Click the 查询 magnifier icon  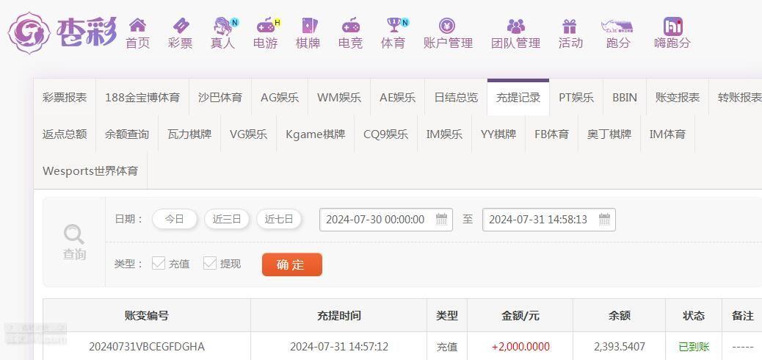(x=74, y=234)
